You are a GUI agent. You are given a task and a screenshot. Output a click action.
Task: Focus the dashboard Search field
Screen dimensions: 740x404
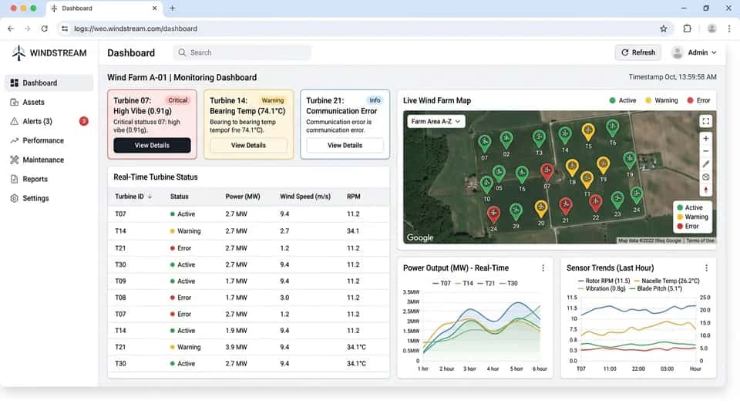[x=242, y=52]
